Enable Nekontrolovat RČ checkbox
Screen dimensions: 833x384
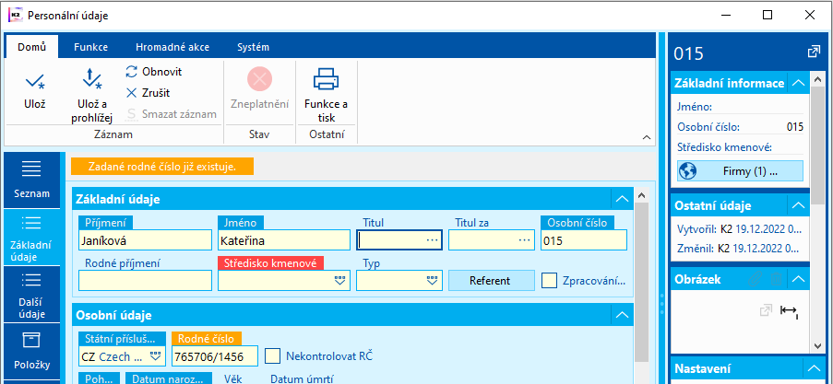pos(272,355)
